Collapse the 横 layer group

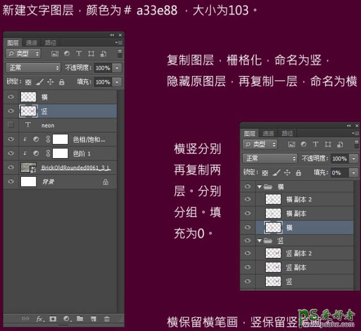coord(259,186)
